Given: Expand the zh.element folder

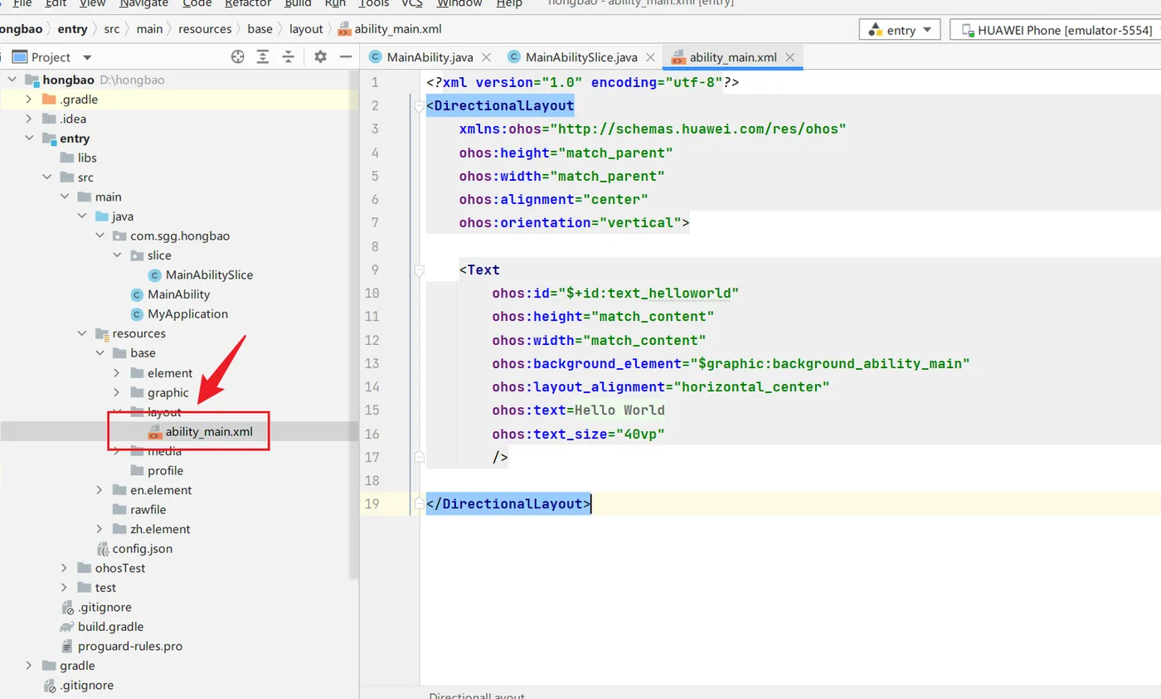Looking at the screenshot, I should 100,529.
